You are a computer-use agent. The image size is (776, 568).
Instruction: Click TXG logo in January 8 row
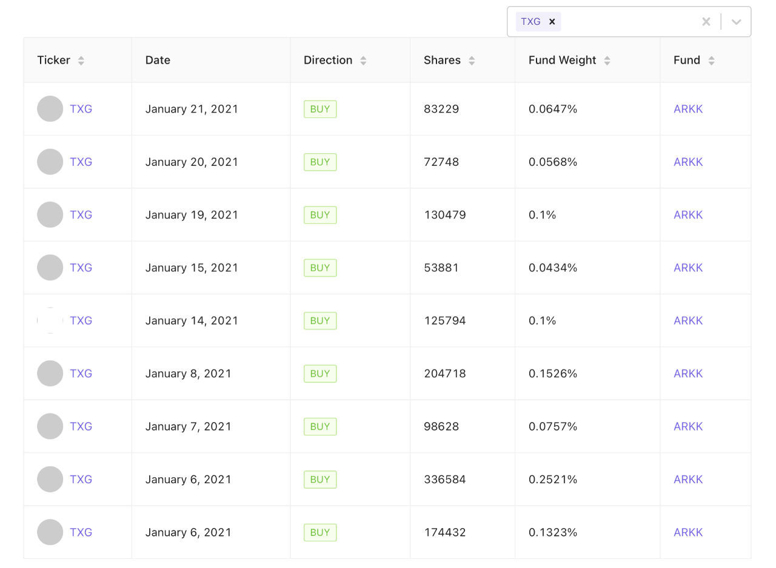50,374
